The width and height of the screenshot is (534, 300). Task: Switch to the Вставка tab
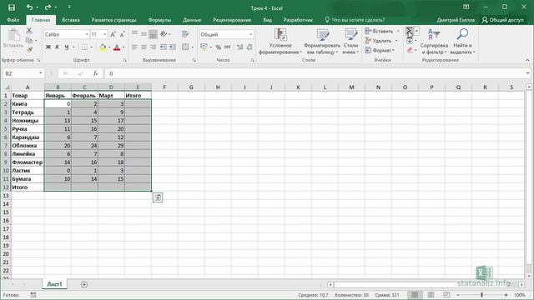point(71,20)
